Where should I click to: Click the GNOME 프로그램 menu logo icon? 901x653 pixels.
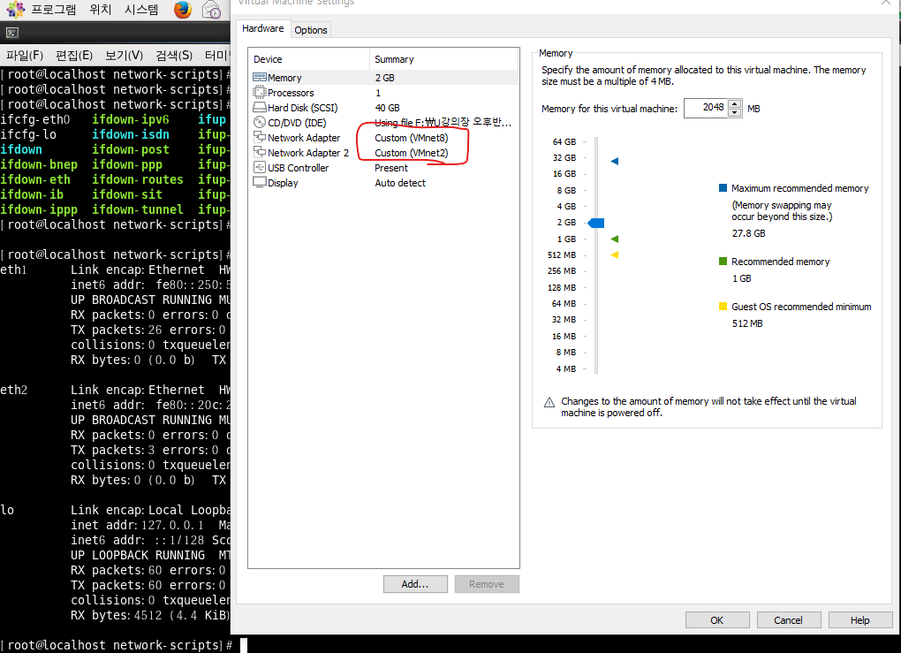click(16, 9)
